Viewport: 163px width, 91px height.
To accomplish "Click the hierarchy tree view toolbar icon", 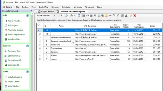I will (x=71, y=16).
